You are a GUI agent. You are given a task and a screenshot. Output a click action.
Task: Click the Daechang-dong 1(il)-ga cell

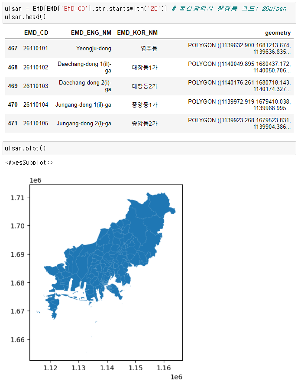pyautogui.click(x=84, y=67)
